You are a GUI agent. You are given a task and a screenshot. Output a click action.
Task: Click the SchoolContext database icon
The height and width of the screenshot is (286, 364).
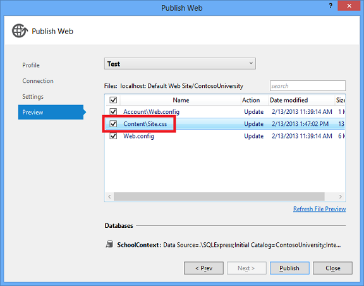(109, 244)
